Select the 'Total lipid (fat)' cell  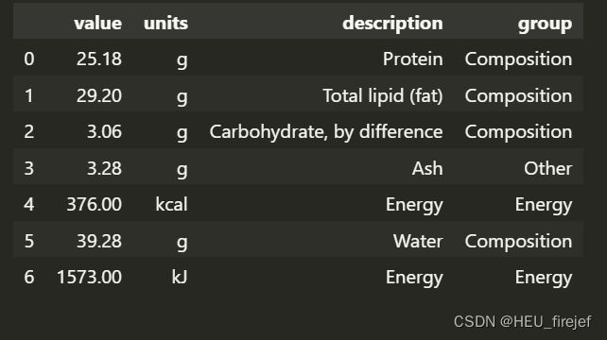[383, 95]
